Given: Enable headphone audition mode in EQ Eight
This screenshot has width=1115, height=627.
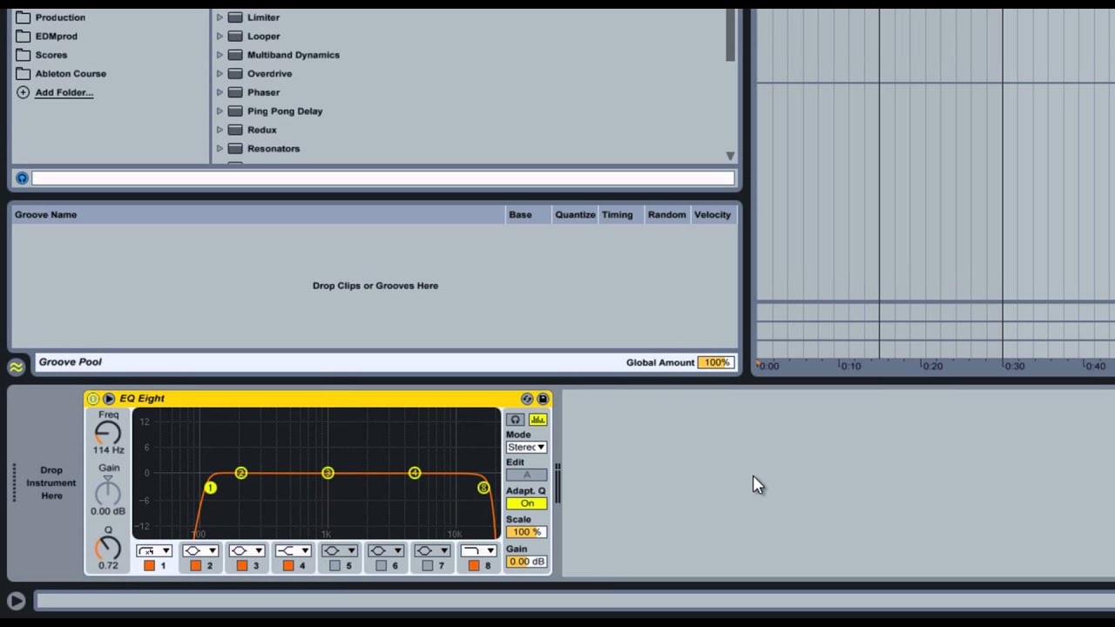Looking at the screenshot, I should click(516, 420).
